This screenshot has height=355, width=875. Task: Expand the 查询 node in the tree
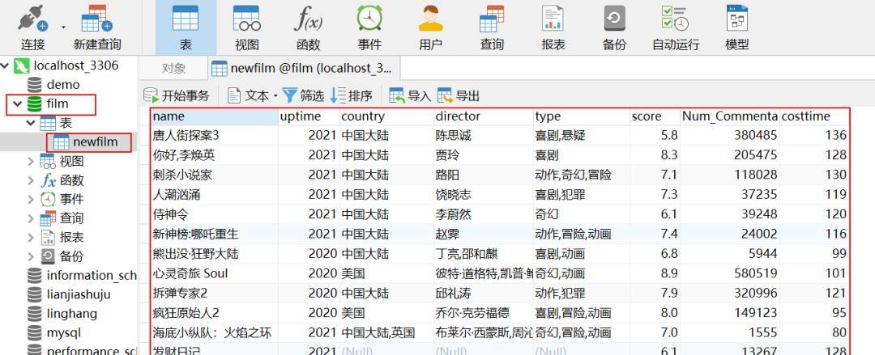(31, 218)
